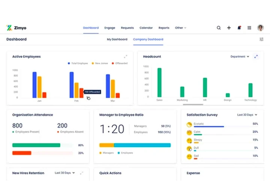This screenshot has width=270, height=181.
Task: Open dashboard filter settings icon
Action: (x=261, y=39)
